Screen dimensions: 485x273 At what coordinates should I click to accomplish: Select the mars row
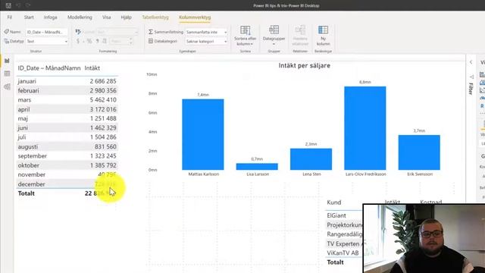pyautogui.click(x=67, y=99)
